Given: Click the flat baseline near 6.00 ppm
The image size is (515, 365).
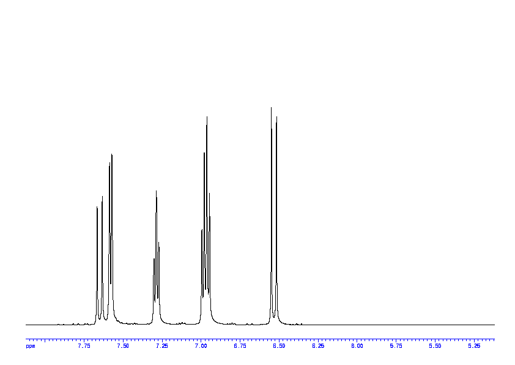Looking at the screenshot, I should pyautogui.click(x=357, y=325).
